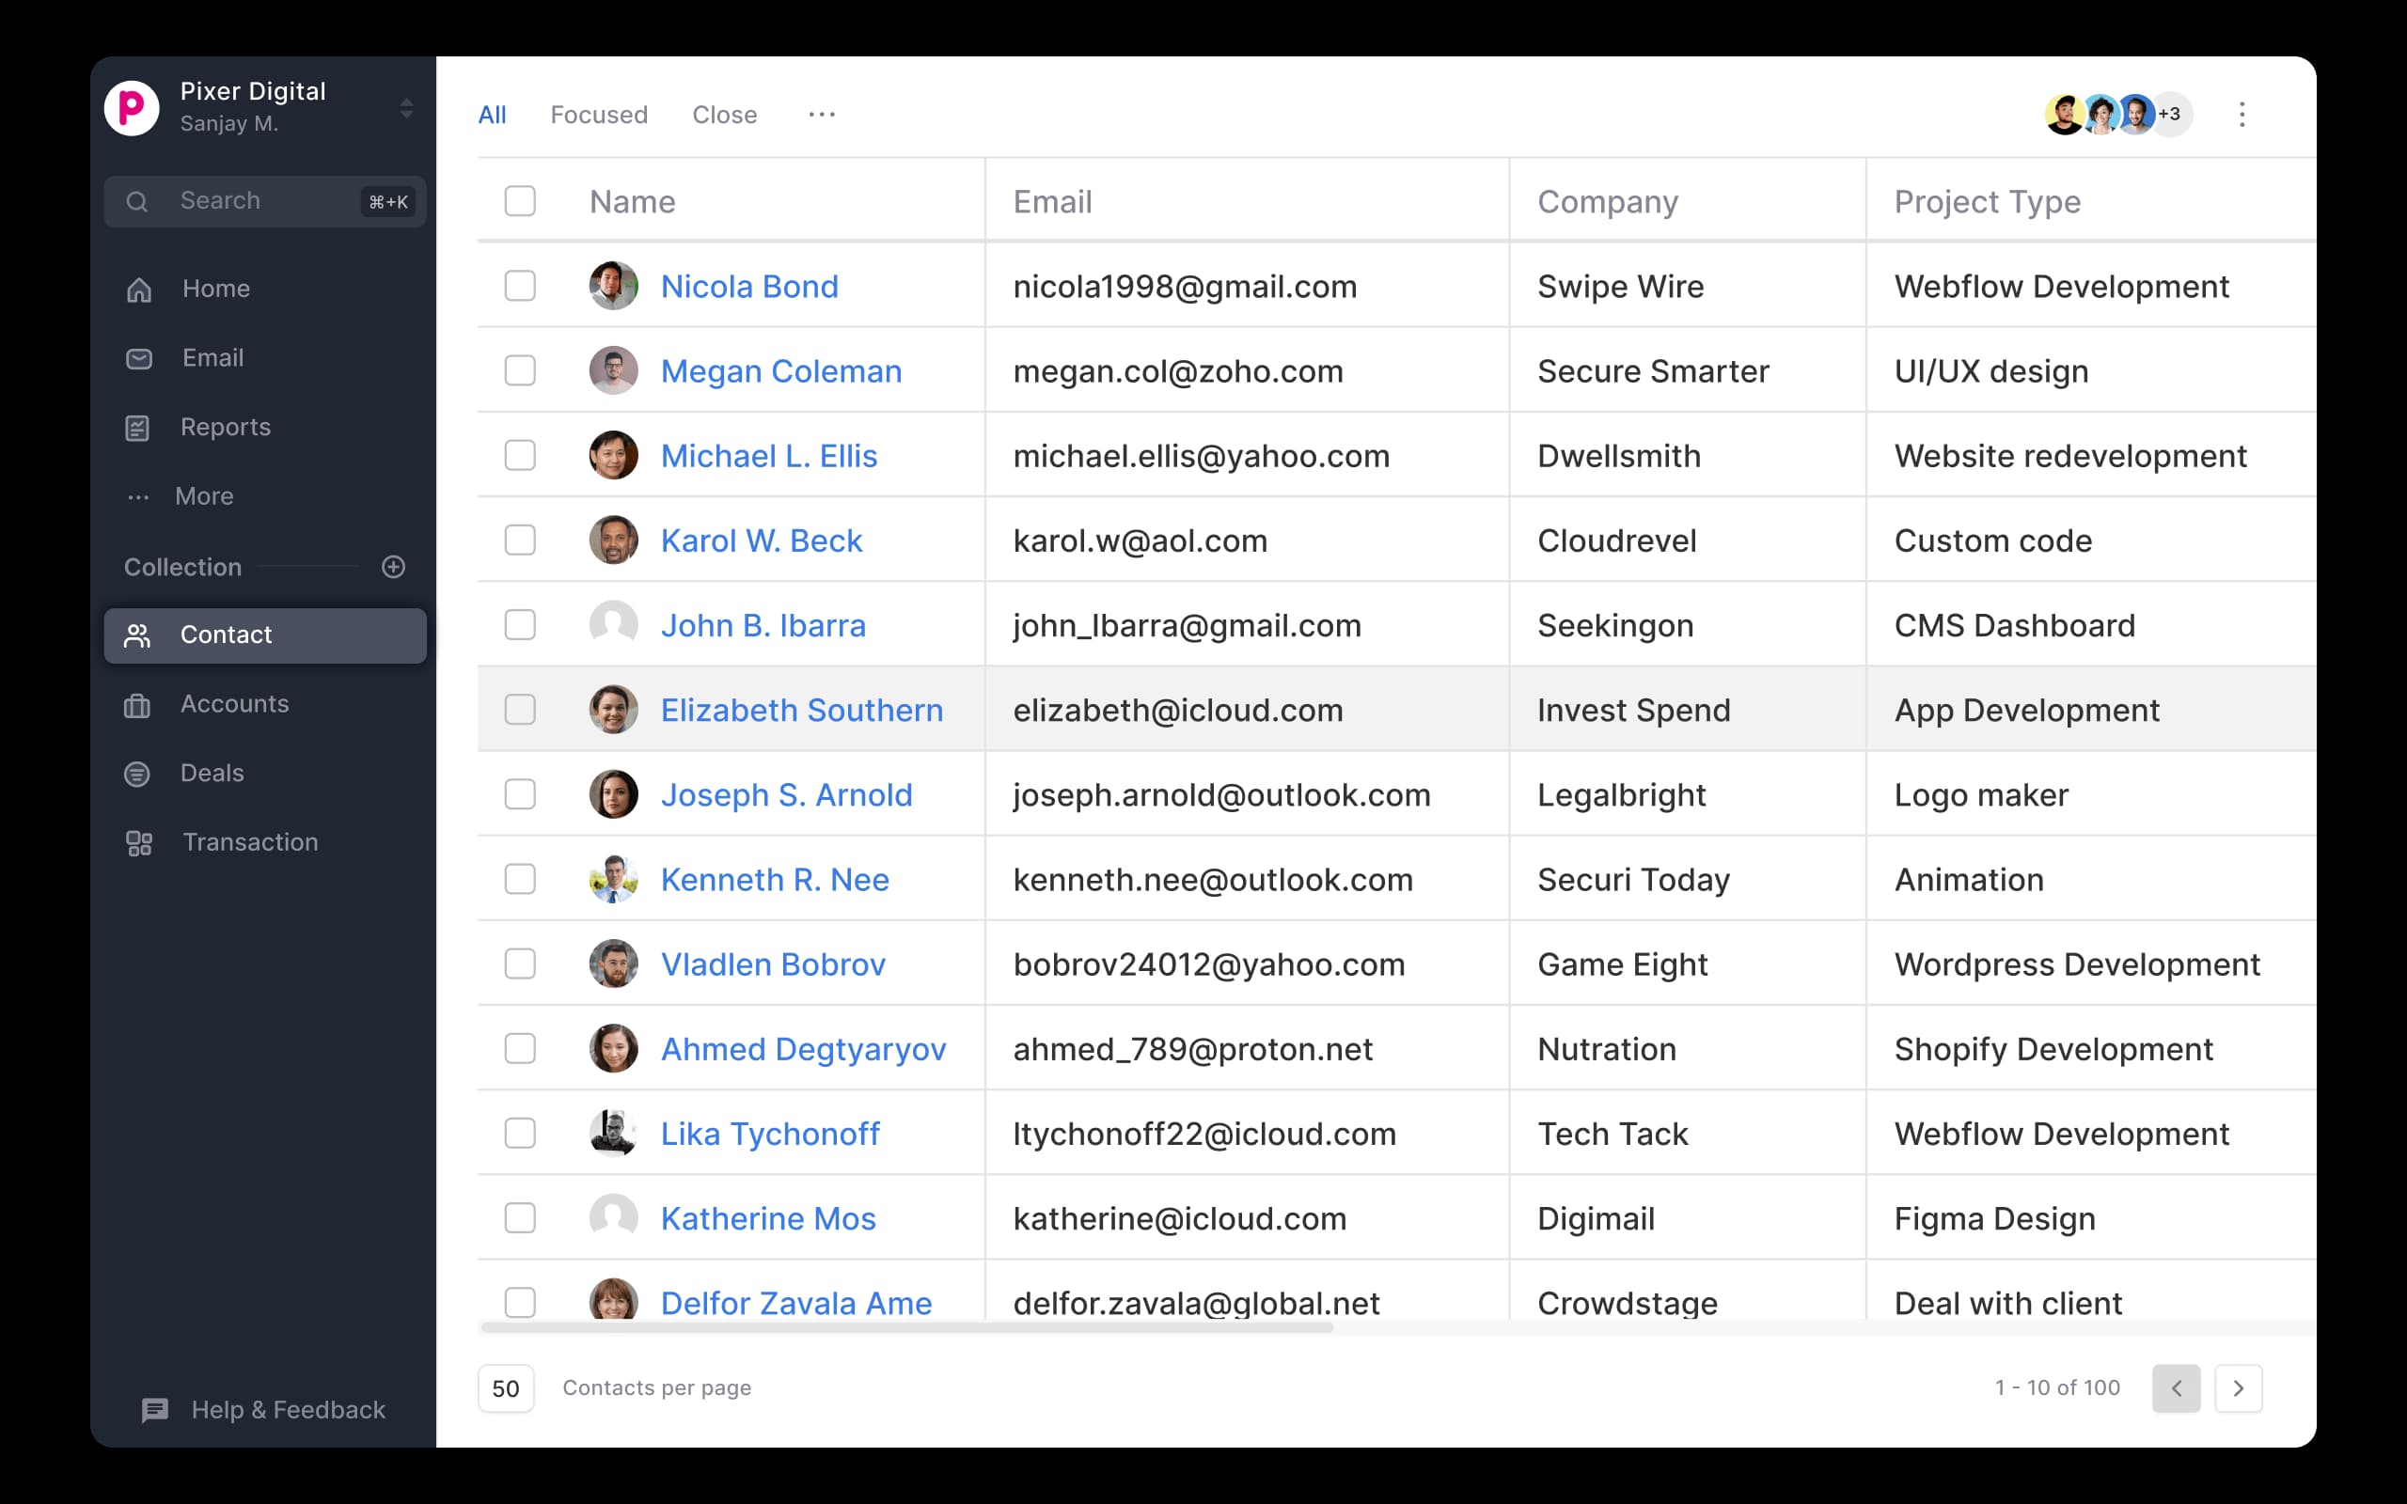This screenshot has width=2407, height=1504.
Task: Expand the More menu item
Action: click(x=201, y=493)
